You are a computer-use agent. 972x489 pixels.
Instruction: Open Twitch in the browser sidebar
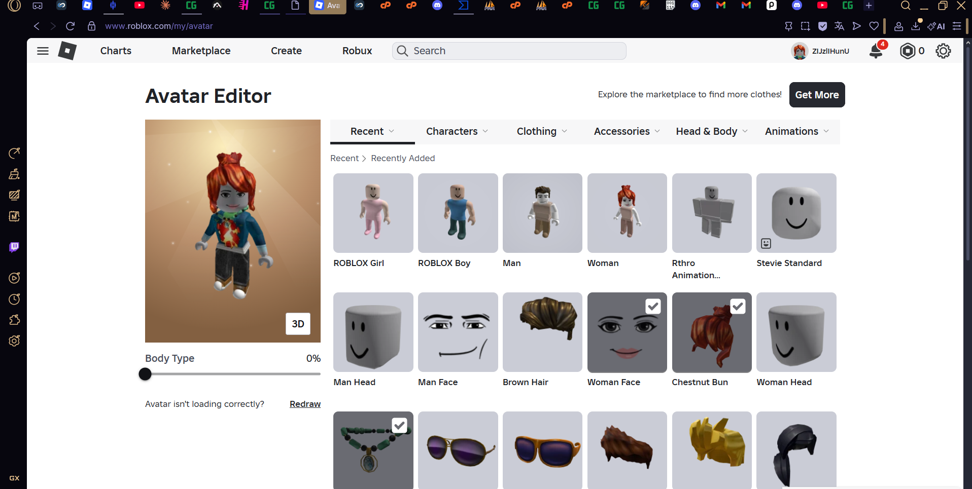pyautogui.click(x=14, y=247)
